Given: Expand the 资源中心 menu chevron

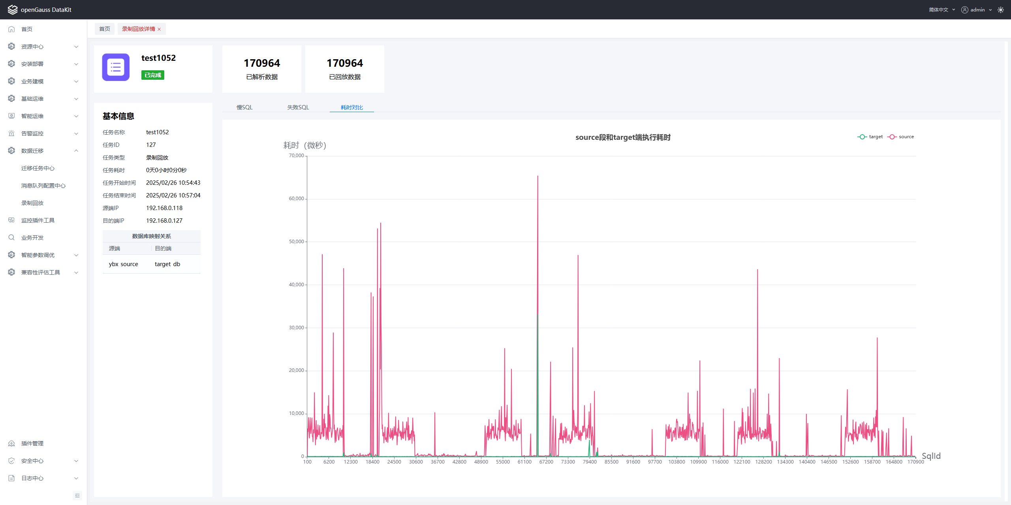Looking at the screenshot, I should pos(76,47).
